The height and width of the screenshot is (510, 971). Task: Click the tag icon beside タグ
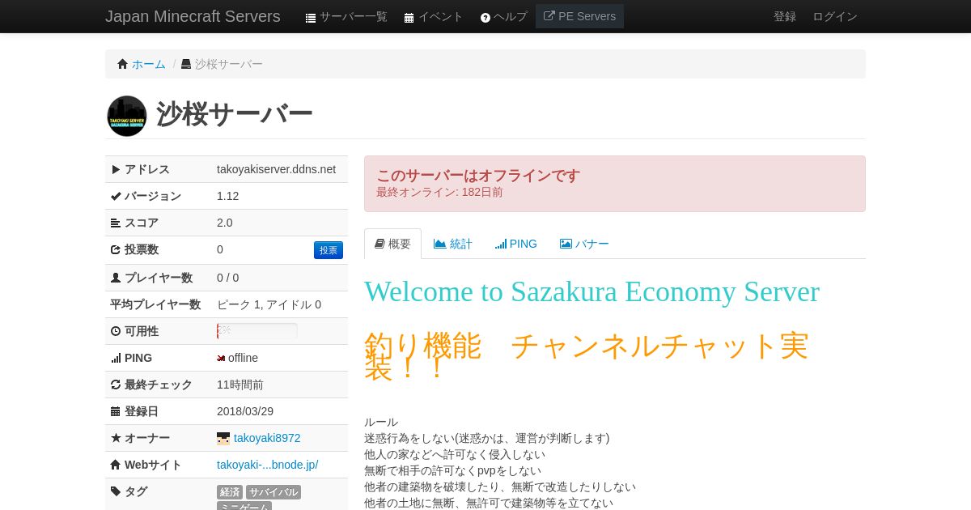(x=116, y=491)
